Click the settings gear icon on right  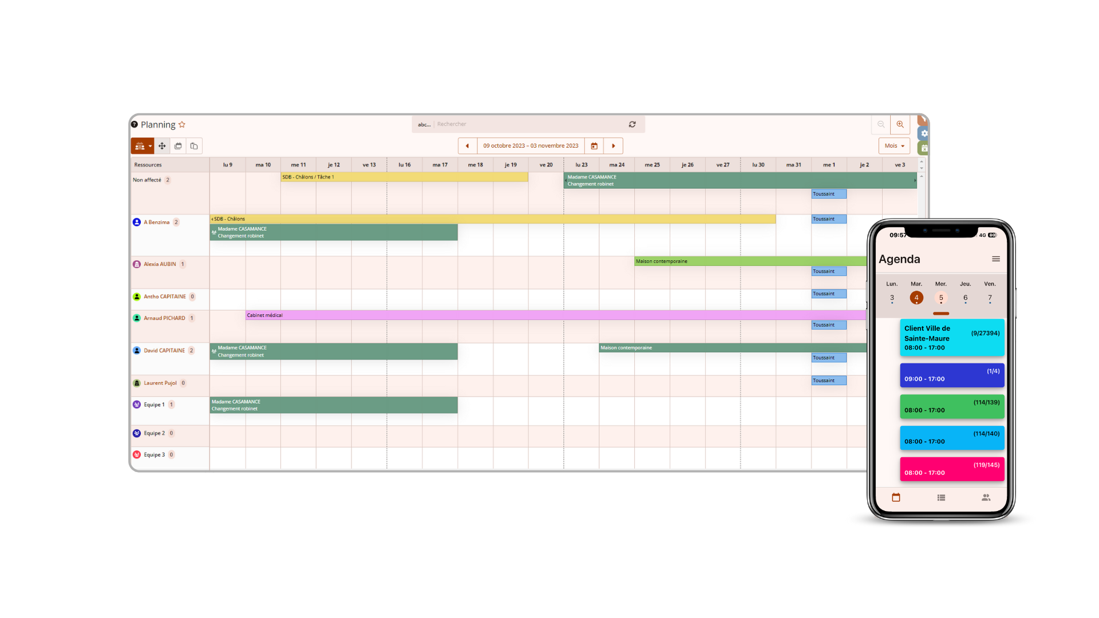(924, 133)
